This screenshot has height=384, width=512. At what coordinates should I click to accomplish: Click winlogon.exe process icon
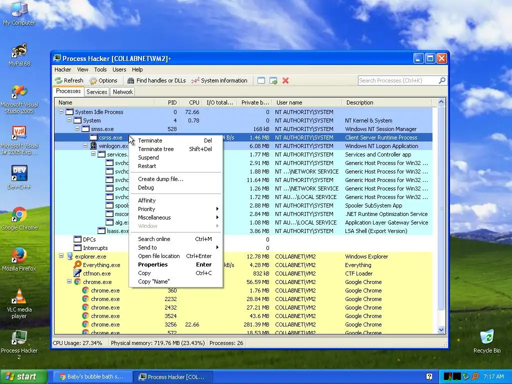tap(93, 145)
